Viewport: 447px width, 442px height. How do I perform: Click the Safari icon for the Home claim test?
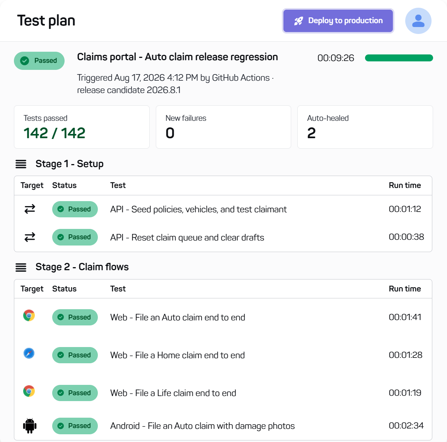29,353
